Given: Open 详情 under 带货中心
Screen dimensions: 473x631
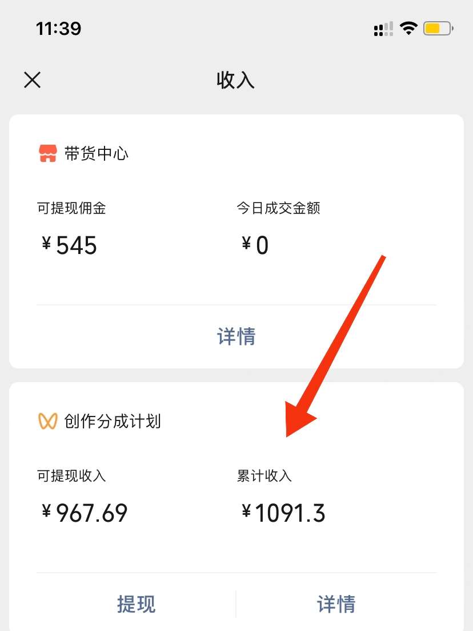Looking at the screenshot, I should [236, 336].
